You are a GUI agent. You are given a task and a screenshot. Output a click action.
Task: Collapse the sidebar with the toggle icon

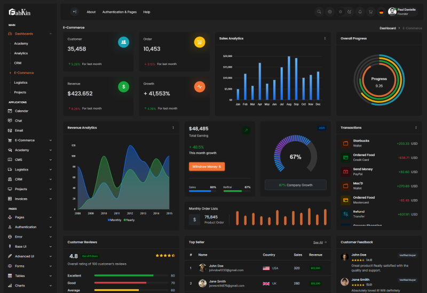point(74,12)
